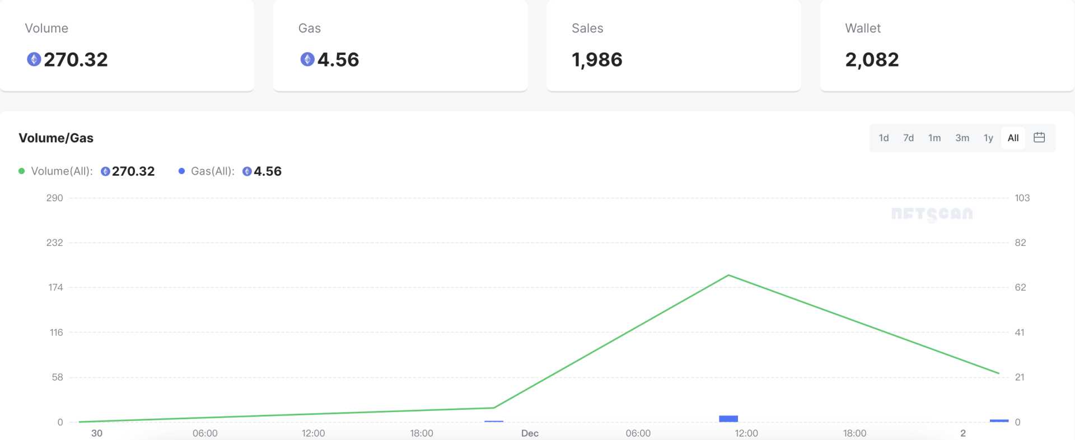1075x440 pixels.
Task: Click Ethereum icon next to Gas(All) legend
Action: pyautogui.click(x=247, y=171)
